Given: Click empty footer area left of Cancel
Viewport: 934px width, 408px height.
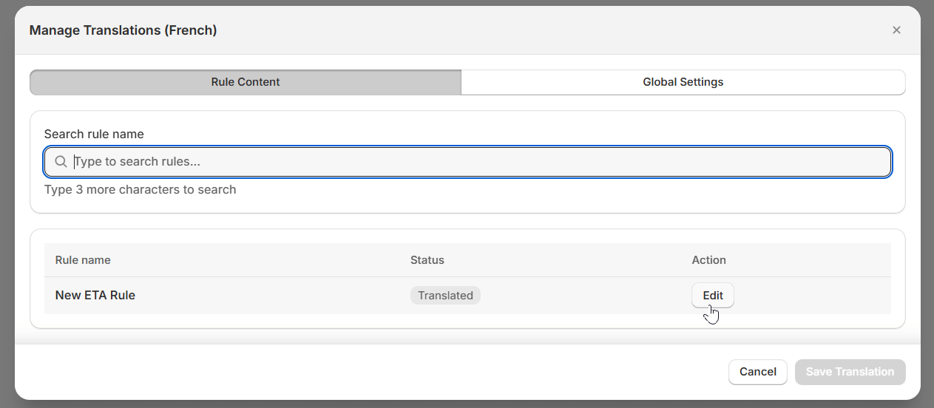Looking at the screenshot, I should (370, 372).
